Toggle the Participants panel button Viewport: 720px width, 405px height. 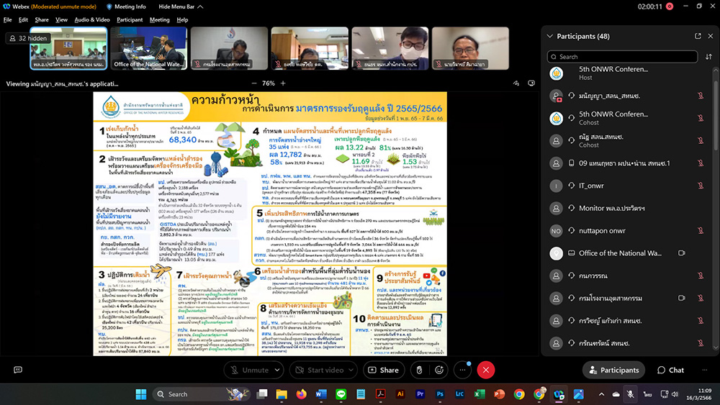[x=613, y=370]
